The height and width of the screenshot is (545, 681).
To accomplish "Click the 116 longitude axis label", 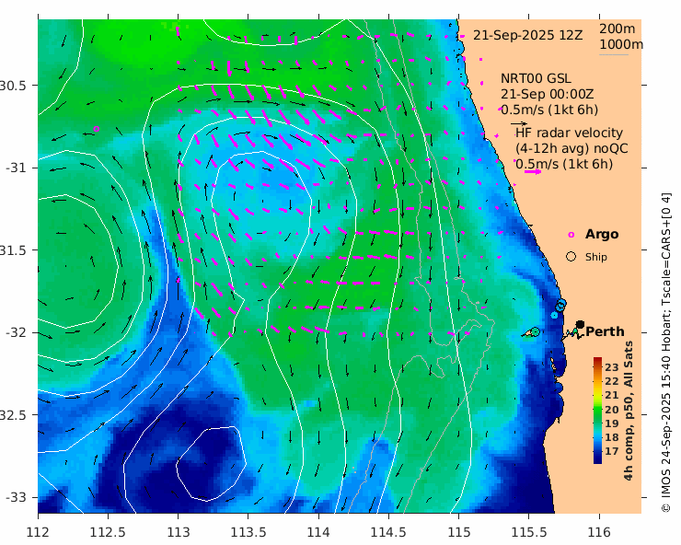I will click(599, 532).
